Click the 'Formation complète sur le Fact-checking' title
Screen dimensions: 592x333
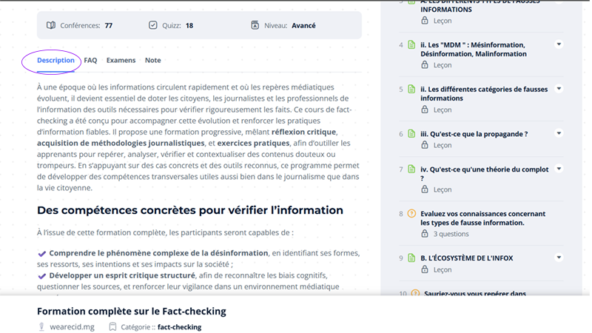pyautogui.click(x=132, y=311)
